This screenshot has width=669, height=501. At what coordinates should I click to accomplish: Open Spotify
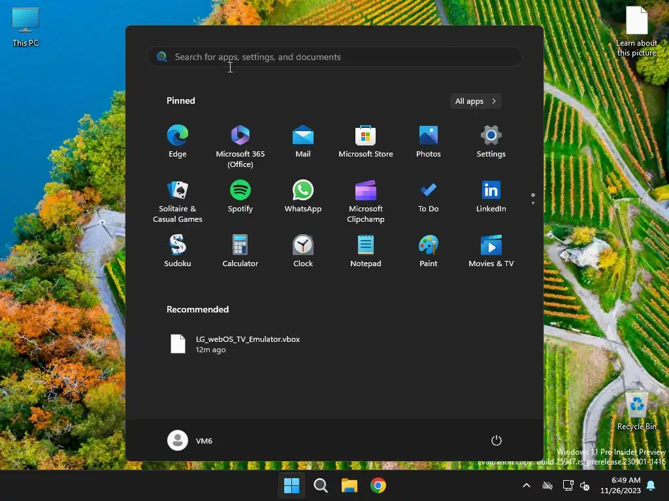pyautogui.click(x=240, y=197)
